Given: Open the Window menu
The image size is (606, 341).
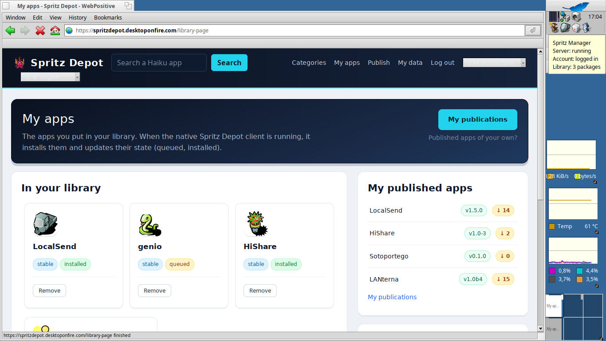Looking at the screenshot, I should pos(16,18).
